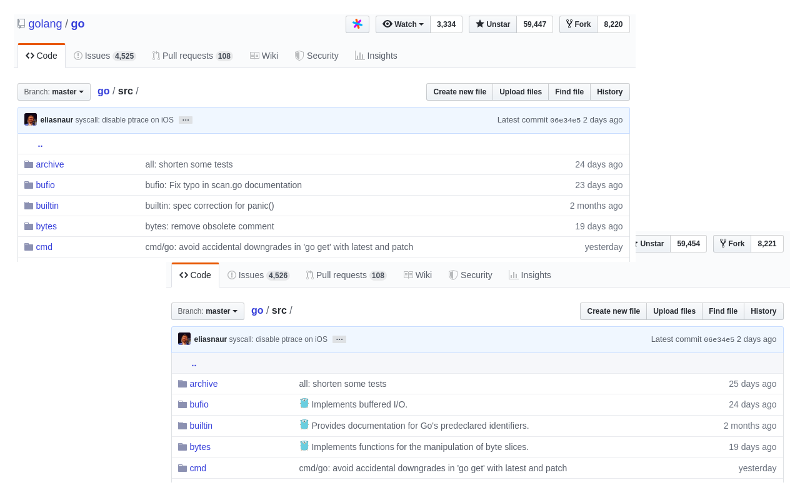
Task: Open parent directory '..' in lower list
Action: pos(194,363)
